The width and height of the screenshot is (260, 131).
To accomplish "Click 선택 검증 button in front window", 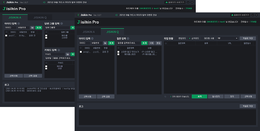I will point(106,97).
